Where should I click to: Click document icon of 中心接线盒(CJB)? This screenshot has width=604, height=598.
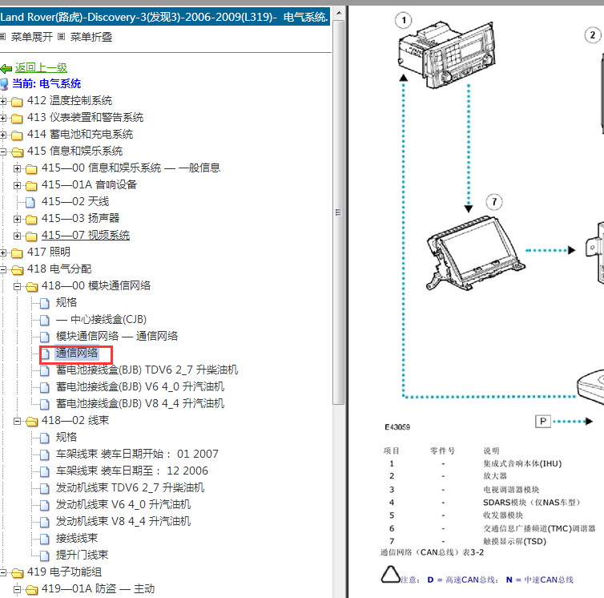tap(45, 320)
